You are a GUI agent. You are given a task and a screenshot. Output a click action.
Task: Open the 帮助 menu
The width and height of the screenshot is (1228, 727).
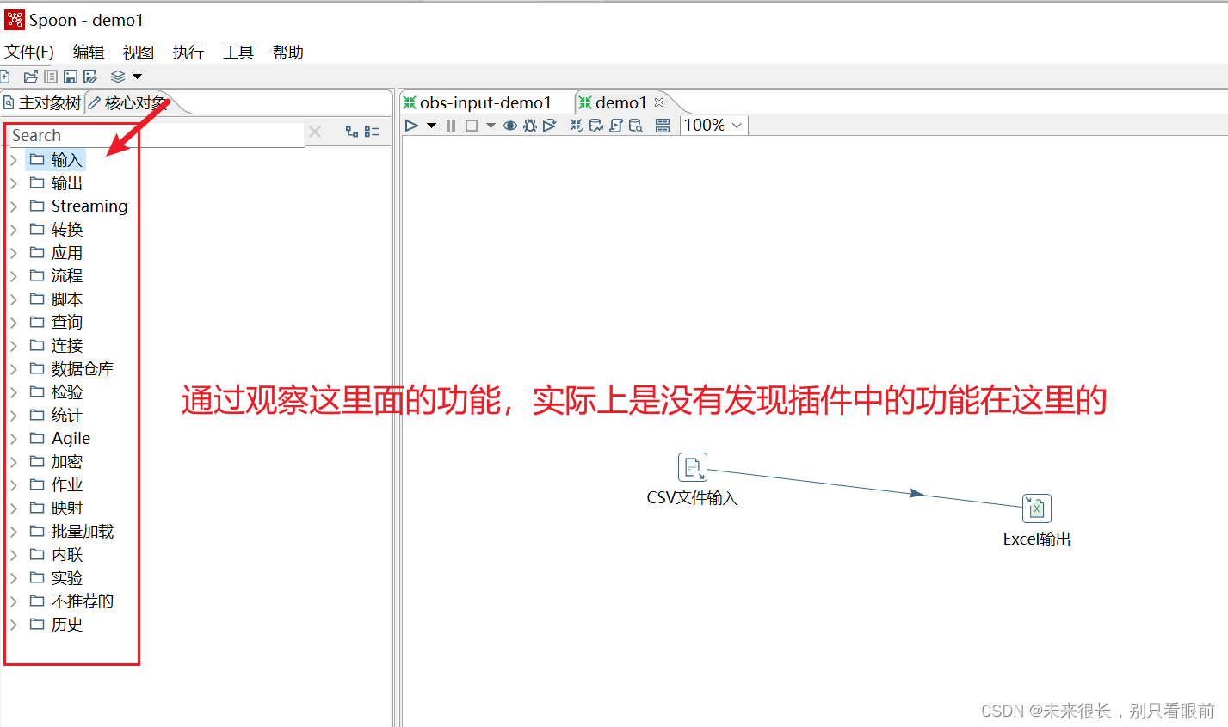287,52
